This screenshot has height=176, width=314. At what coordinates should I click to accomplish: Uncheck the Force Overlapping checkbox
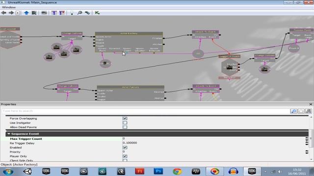pos(125,118)
